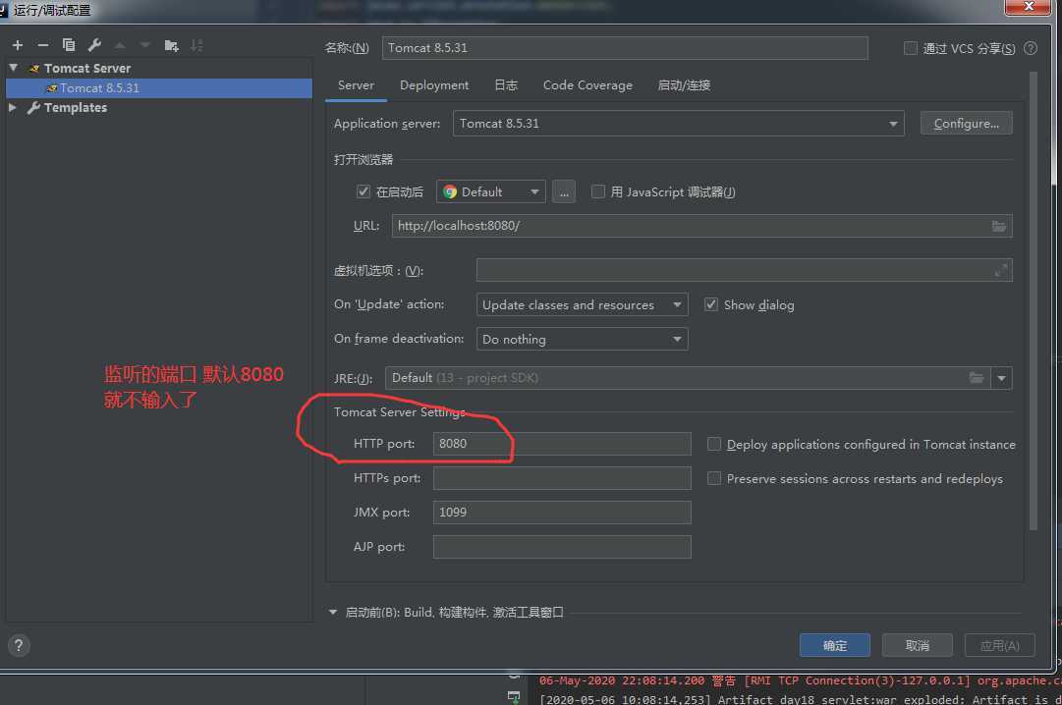Open the Application server dropdown
The width and height of the screenshot is (1062, 705).
[679, 124]
